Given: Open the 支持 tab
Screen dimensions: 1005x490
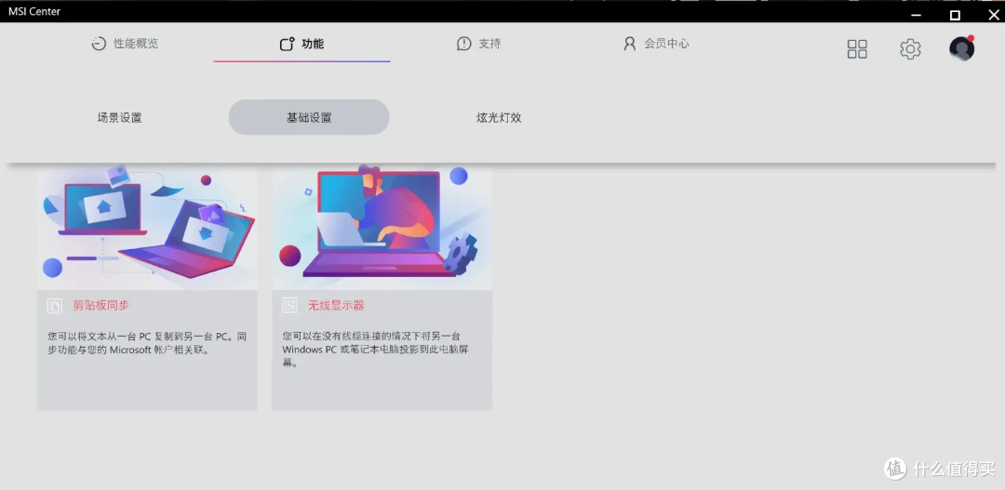Looking at the screenshot, I should [x=479, y=44].
